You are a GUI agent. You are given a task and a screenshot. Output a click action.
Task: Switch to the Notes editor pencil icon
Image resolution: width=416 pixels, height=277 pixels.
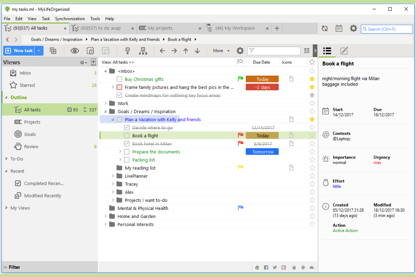[x=344, y=51]
